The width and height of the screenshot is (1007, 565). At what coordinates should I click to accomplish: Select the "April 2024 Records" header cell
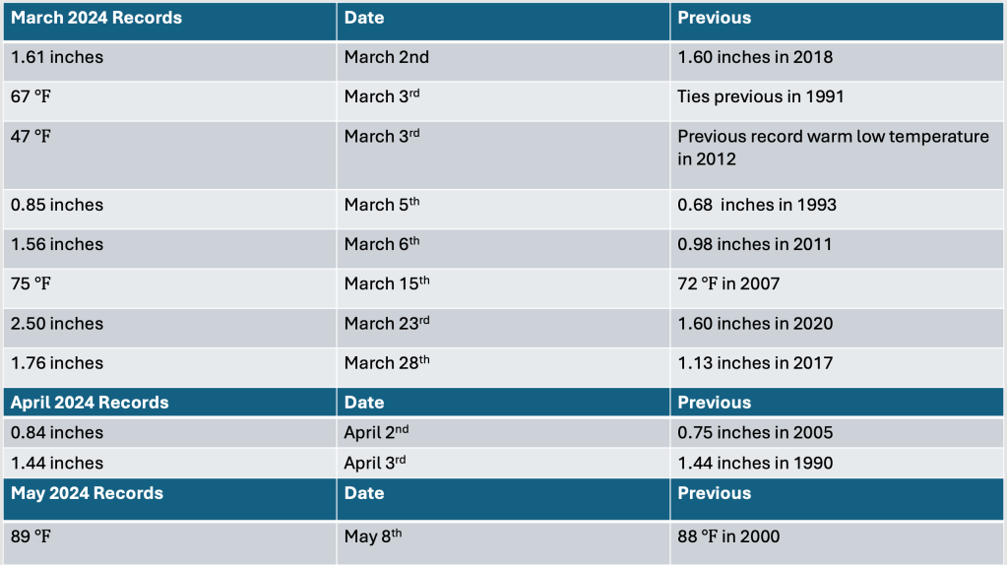point(90,403)
